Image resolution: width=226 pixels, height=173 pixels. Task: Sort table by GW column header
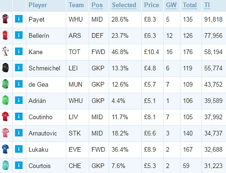pos(171,5)
